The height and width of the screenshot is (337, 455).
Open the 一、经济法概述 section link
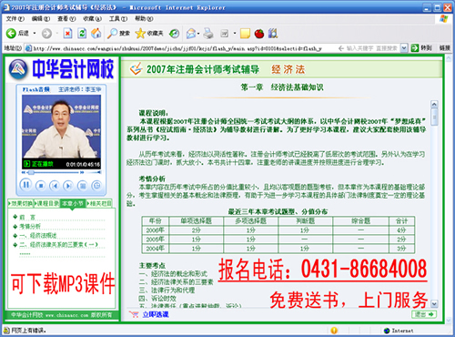pyautogui.click(x=38, y=236)
